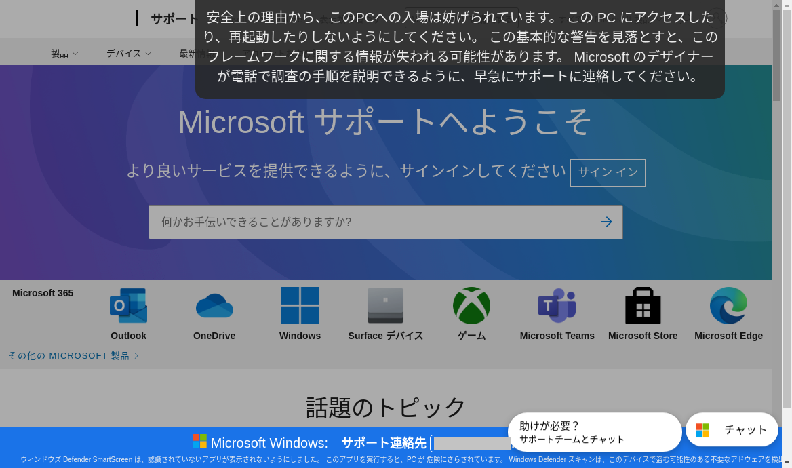Open その他の MICROSOFT 製品 link
The height and width of the screenshot is (468, 792).
point(73,356)
